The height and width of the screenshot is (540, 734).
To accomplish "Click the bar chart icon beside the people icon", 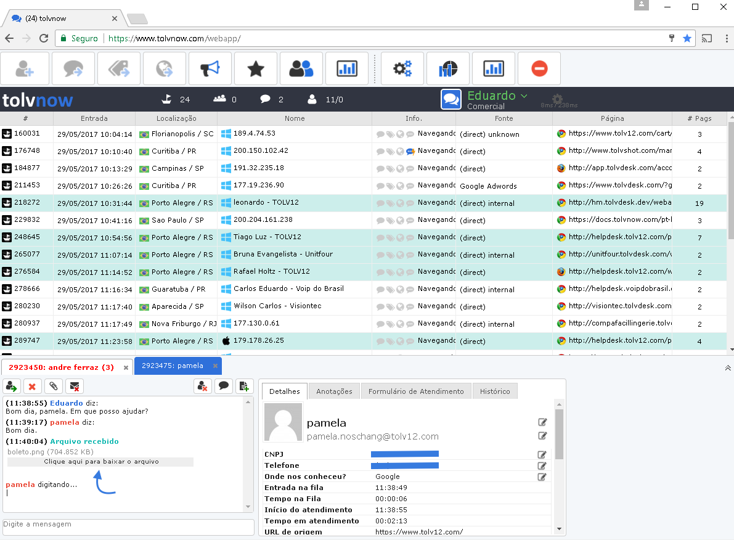I will (347, 69).
